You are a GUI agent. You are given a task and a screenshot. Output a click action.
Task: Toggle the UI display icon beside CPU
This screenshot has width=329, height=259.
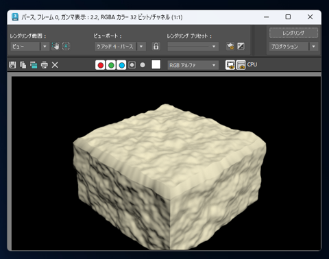pos(241,65)
